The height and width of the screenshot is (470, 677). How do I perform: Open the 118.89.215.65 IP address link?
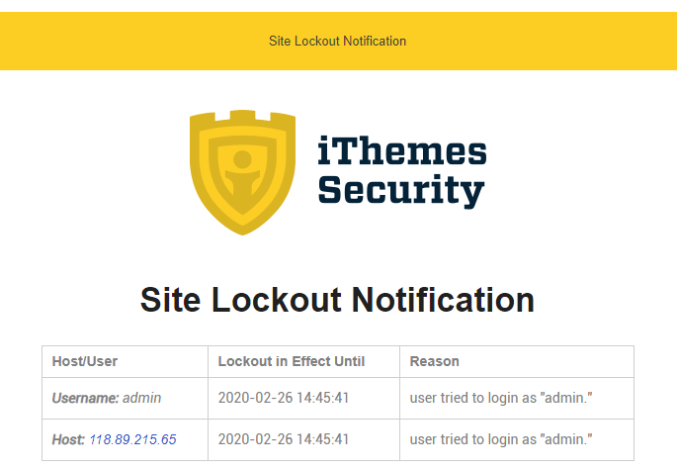tap(132, 439)
